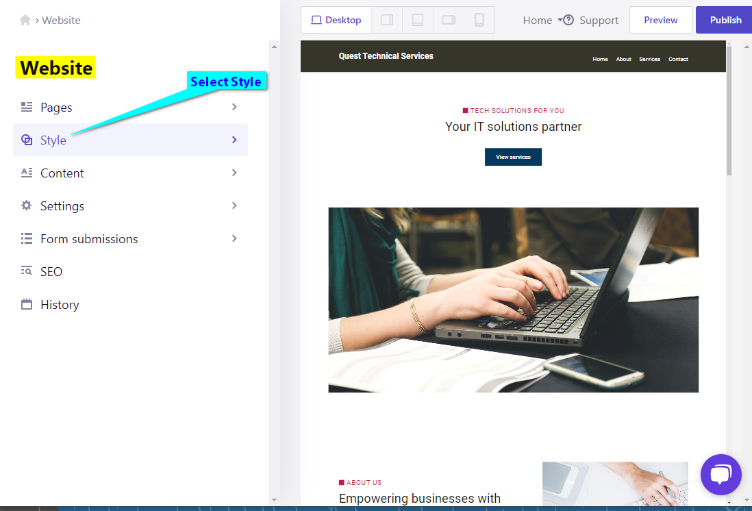
Task: Open the History menu item
Action: 130,304
